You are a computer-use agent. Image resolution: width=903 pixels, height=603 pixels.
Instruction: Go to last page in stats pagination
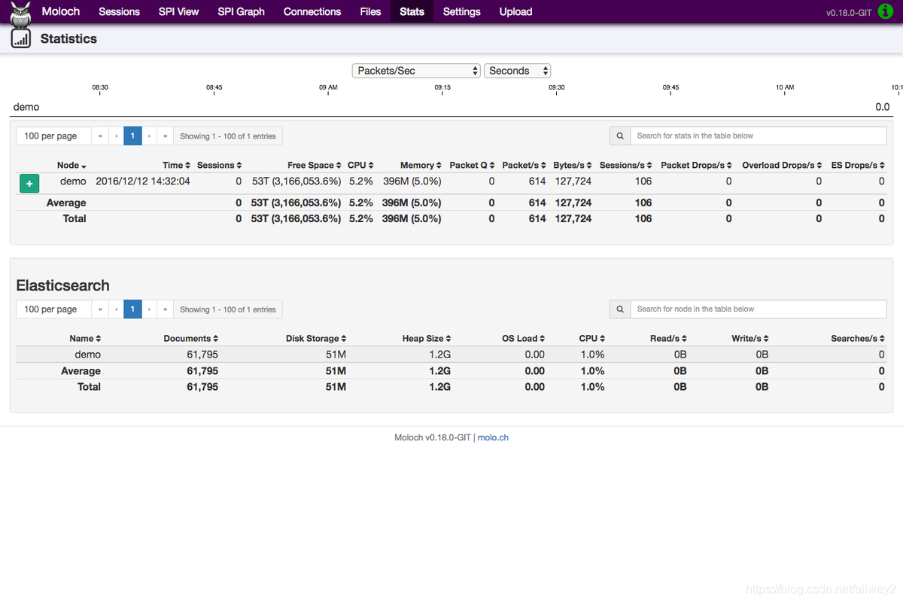tap(165, 136)
